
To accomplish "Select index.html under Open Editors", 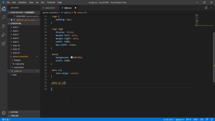I will tap(24, 16).
